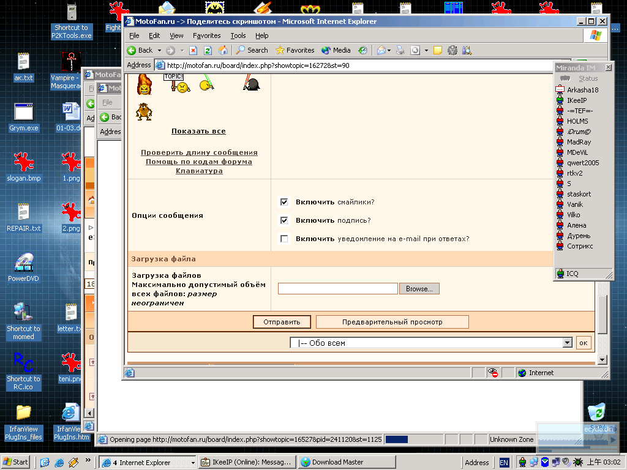Select the IrfanView PlugIns_files folder icon

[24, 422]
